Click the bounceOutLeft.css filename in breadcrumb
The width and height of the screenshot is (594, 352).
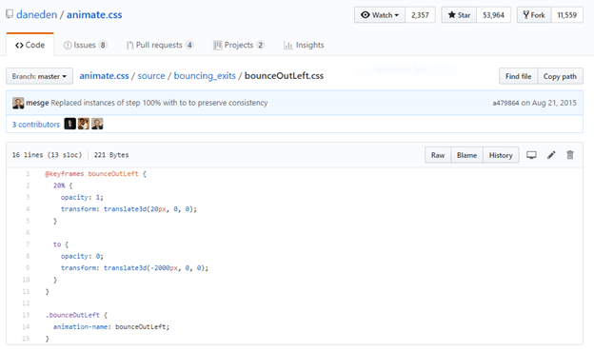pyautogui.click(x=284, y=76)
